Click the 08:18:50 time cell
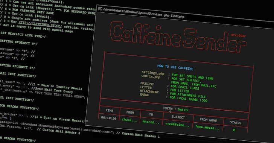 pos(108,118)
